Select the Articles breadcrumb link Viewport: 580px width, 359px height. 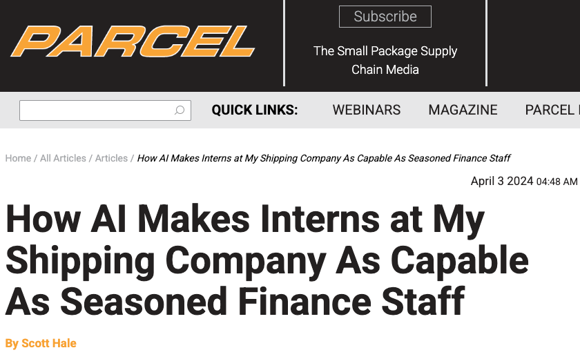pyautogui.click(x=111, y=158)
